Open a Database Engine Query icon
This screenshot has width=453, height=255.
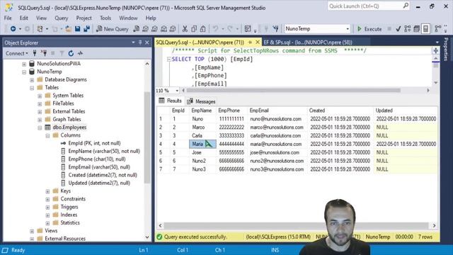tap(137, 28)
